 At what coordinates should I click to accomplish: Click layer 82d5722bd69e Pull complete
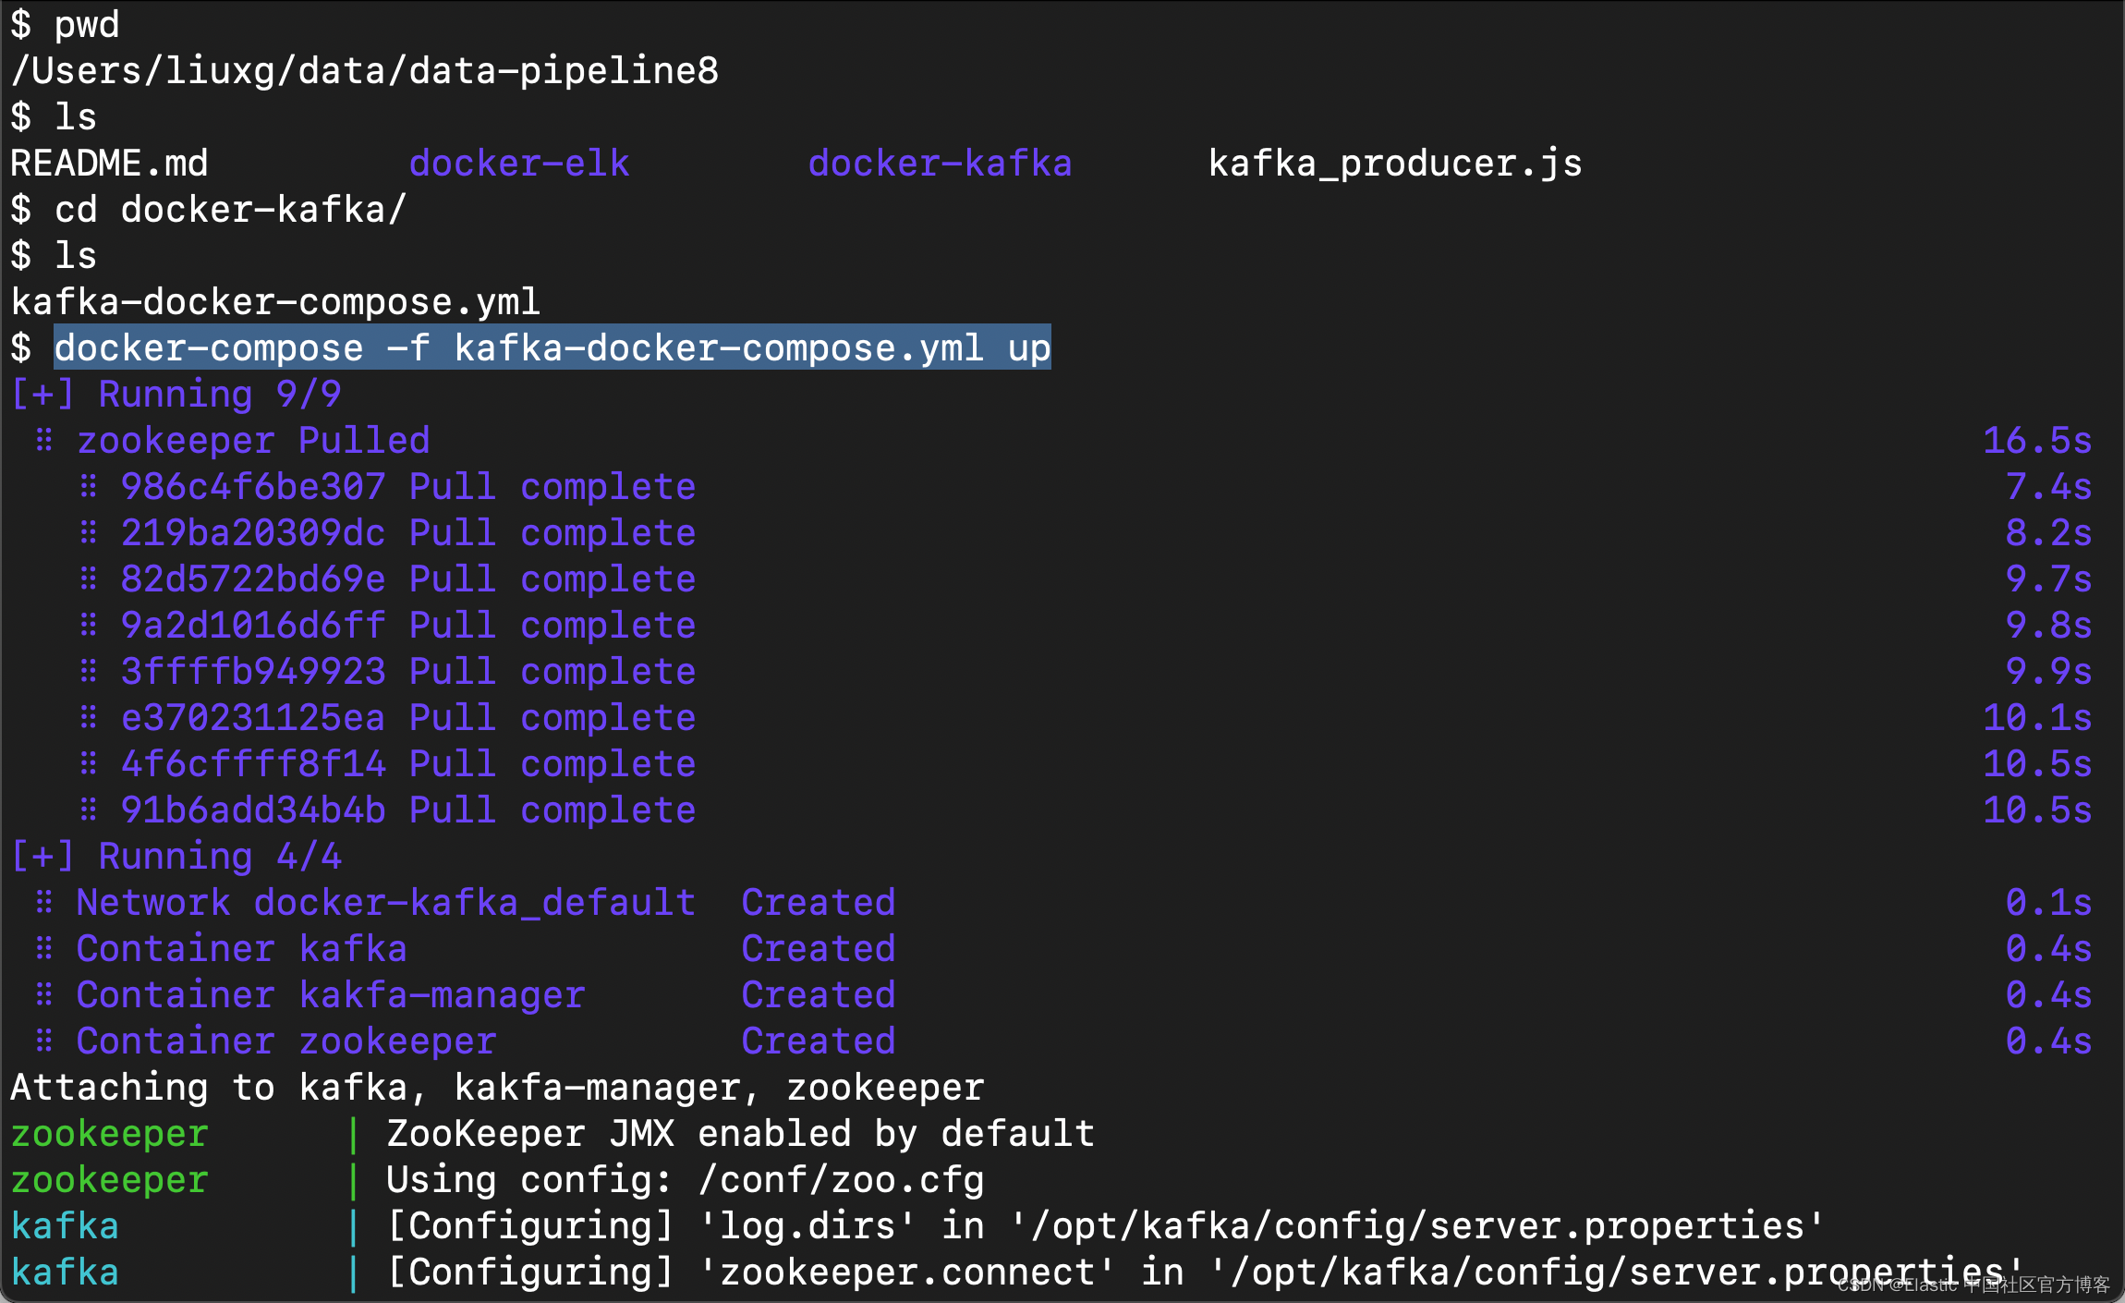click(x=408, y=579)
